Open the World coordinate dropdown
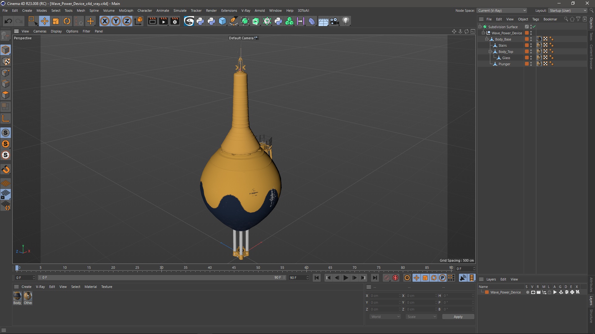 385,317
